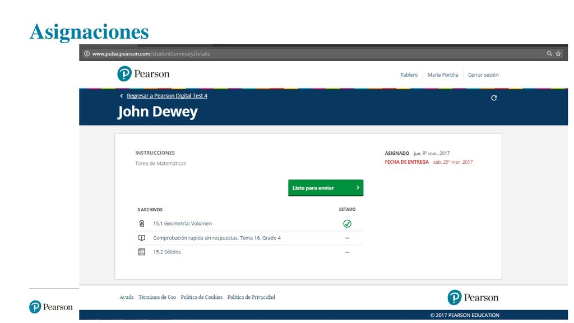
Task: Click the checklist icon for 15.2 Sólidos
Action: (142, 252)
